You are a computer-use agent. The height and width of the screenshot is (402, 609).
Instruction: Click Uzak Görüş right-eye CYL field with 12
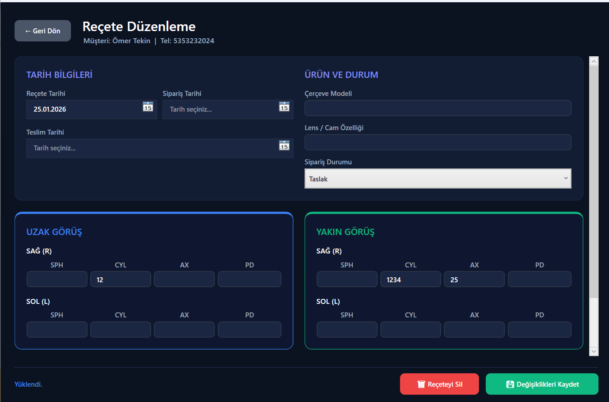[x=120, y=279]
